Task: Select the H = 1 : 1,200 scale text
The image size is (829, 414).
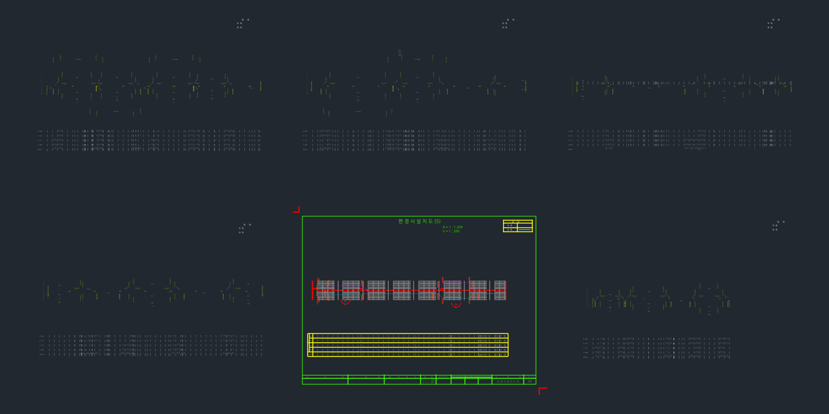Action: coord(452,227)
